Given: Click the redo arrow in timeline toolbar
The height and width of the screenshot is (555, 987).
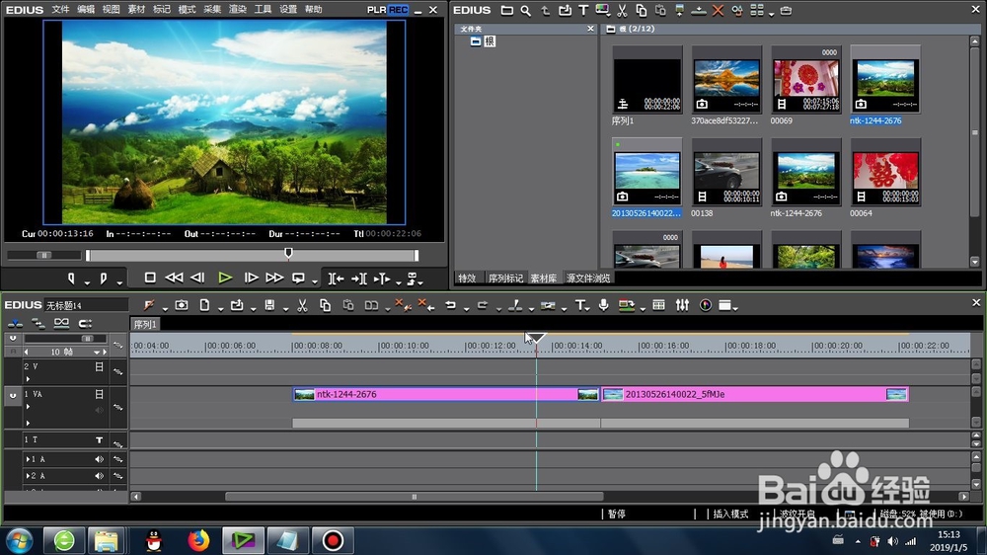Looking at the screenshot, I should (x=483, y=305).
